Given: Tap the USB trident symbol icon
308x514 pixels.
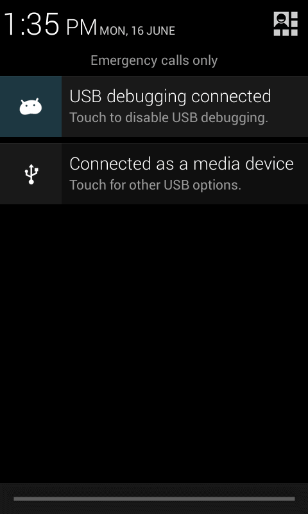Looking at the screenshot, I should [x=31, y=174].
